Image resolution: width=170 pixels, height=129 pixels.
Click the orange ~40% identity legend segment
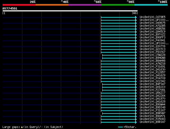52,5
